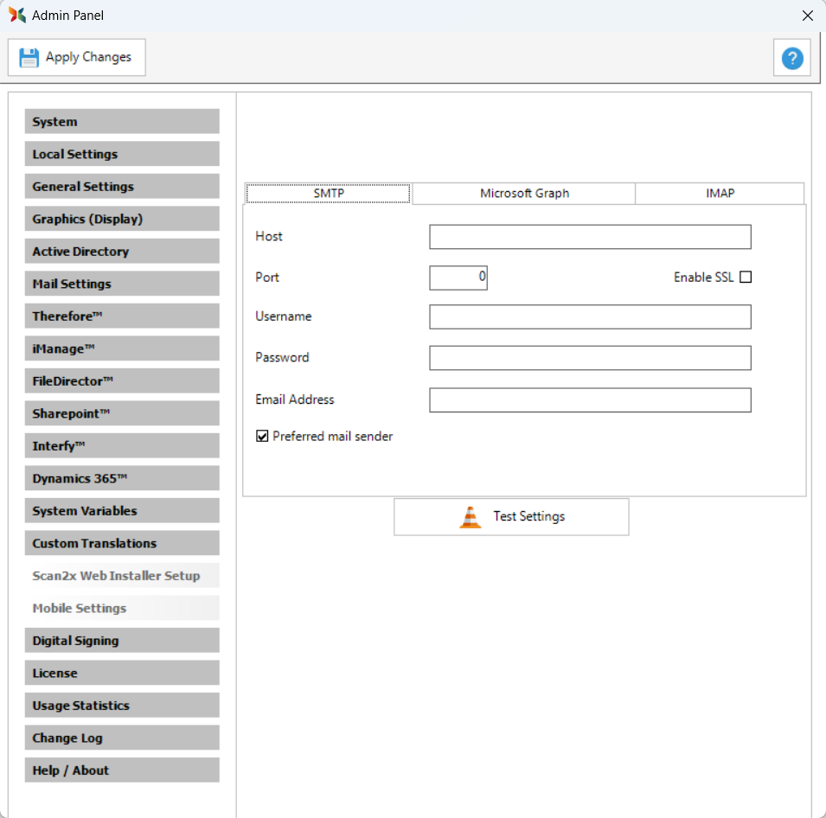Click the Username text box
Screen dimensions: 826x818
tap(590, 317)
